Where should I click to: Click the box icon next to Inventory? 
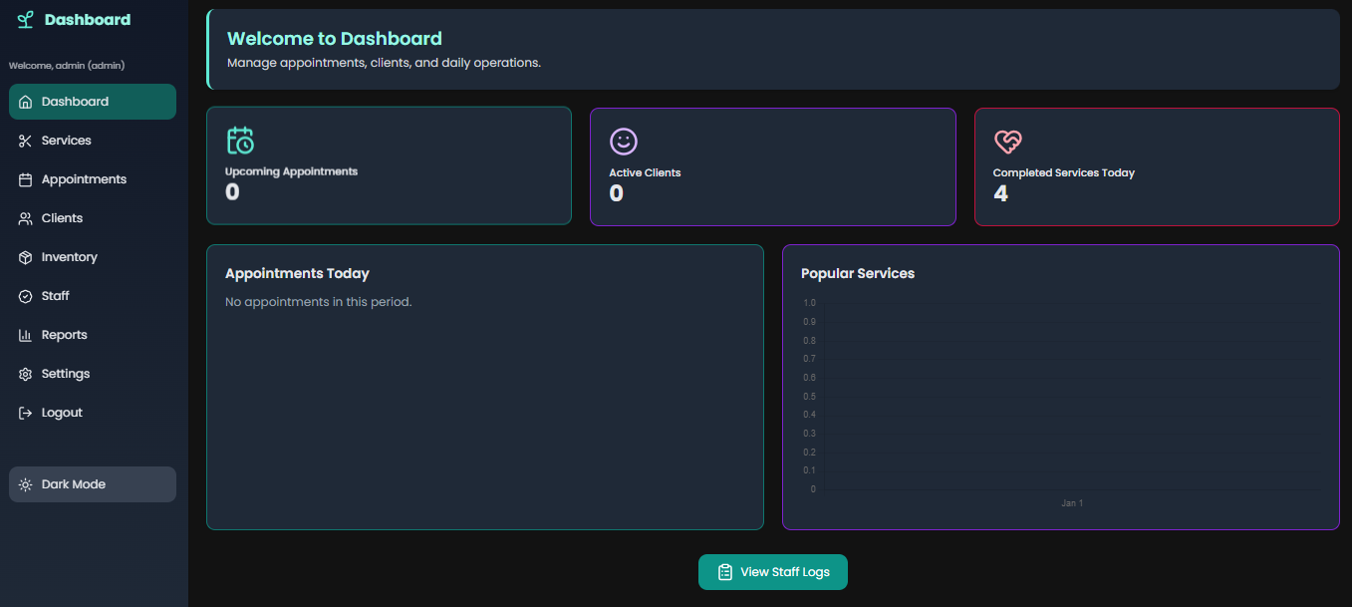[26, 257]
